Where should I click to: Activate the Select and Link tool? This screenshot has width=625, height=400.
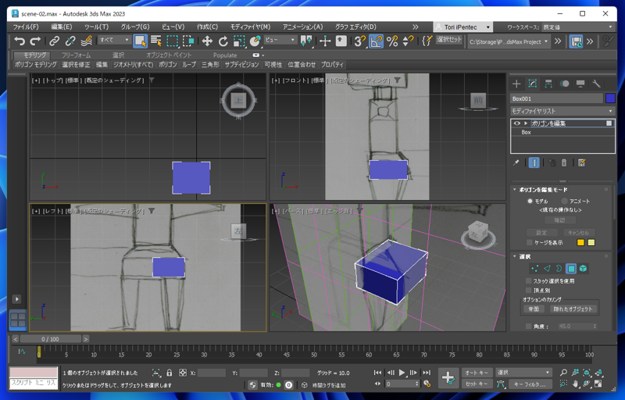(x=54, y=41)
